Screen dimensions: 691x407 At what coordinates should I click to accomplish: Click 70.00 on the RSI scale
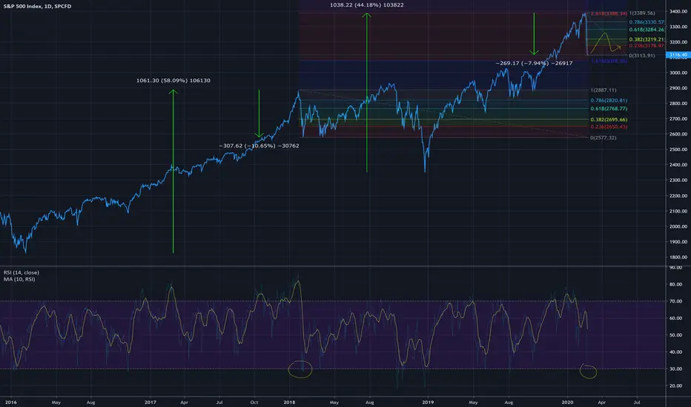coord(675,301)
